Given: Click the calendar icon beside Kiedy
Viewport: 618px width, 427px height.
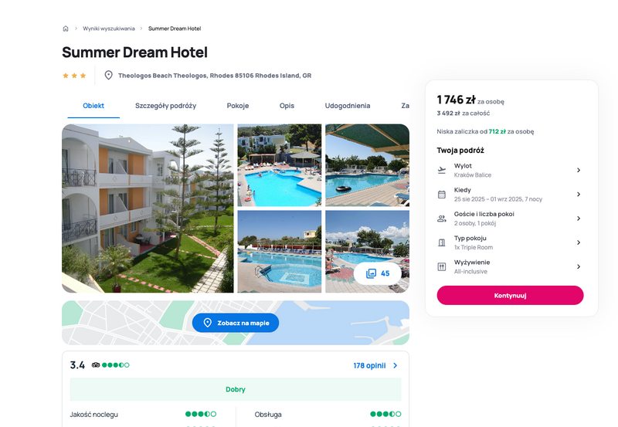Looking at the screenshot, I should (x=442, y=195).
